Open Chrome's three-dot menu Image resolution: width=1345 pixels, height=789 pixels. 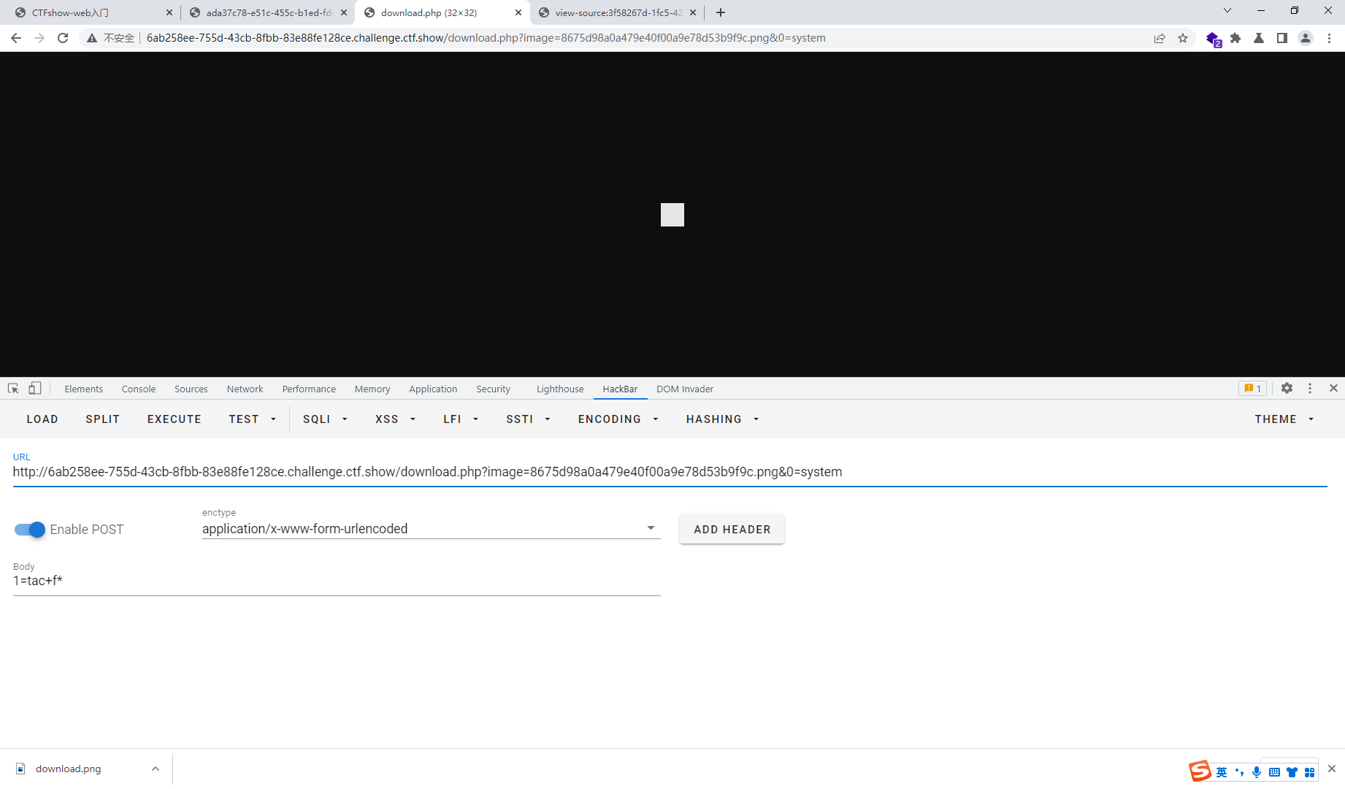(x=1329, y=38)
